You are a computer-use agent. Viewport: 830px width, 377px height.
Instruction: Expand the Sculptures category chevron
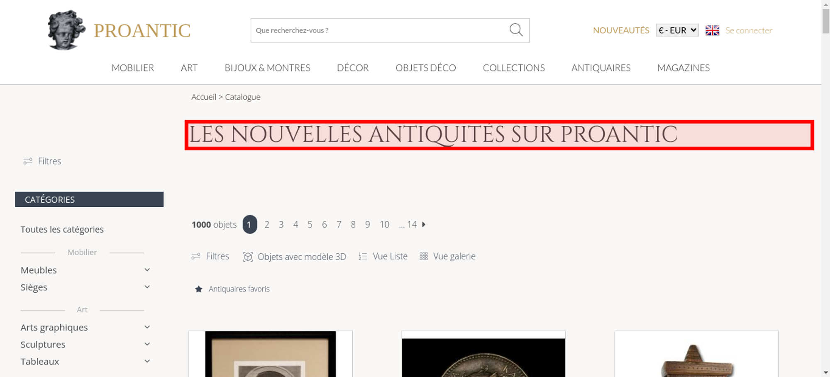(147, 344)
